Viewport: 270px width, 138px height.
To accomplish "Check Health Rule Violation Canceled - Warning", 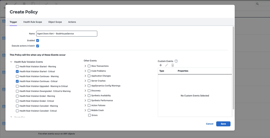I will click(x=17, y=106).
